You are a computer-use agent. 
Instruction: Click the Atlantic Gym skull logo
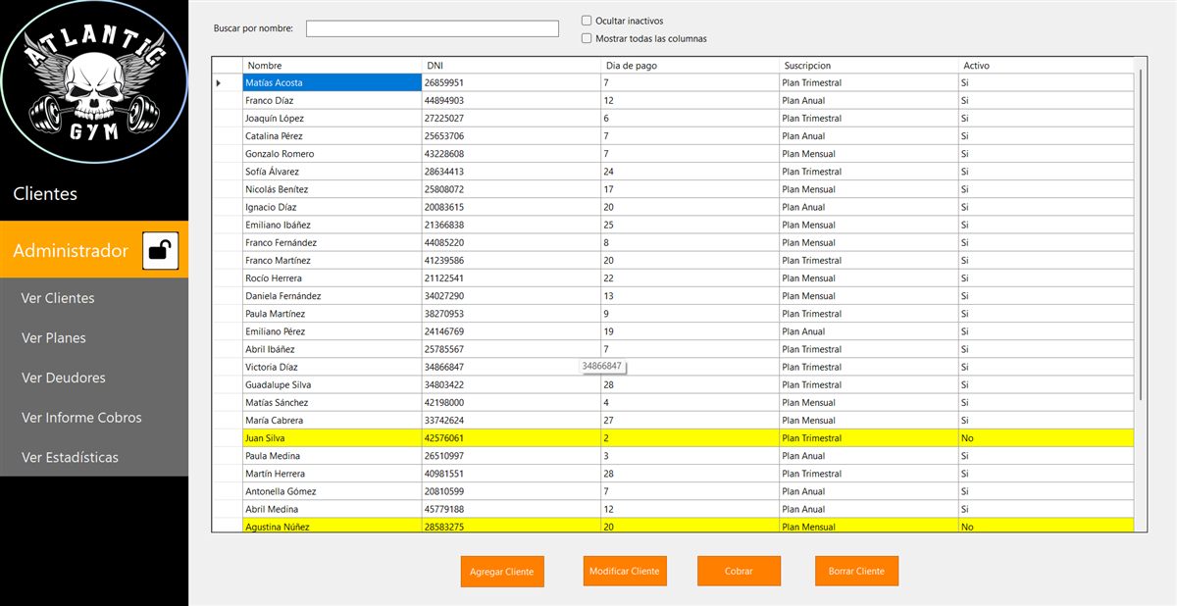[94, 81]
